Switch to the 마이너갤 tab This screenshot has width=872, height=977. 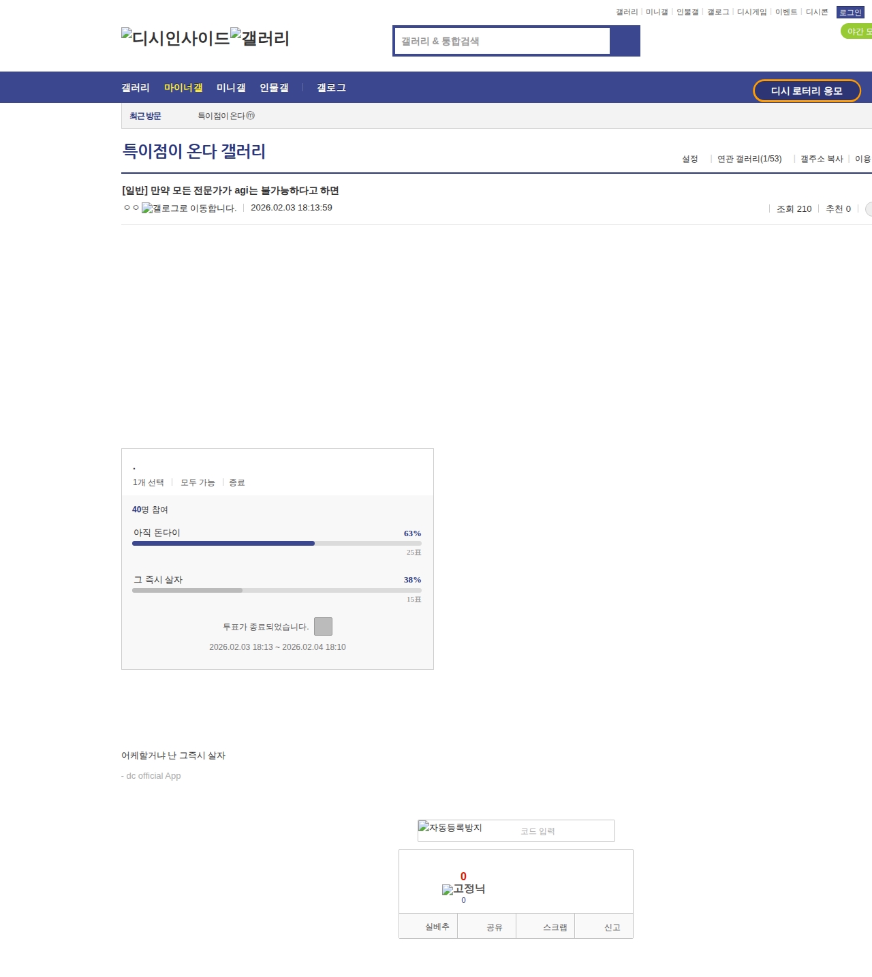tap(183, 88)
